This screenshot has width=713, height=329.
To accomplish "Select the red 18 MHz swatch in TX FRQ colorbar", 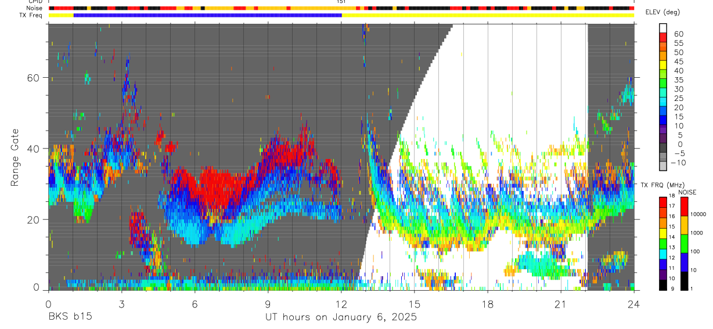I will tap(663, 202).
